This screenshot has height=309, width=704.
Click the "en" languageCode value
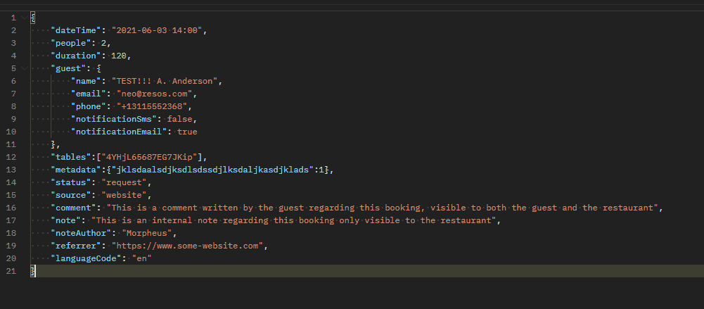[142, 258]
